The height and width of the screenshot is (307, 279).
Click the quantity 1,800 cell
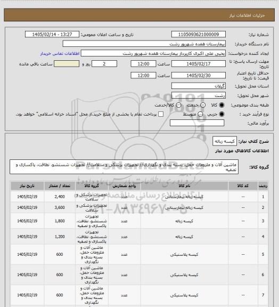(x=60, y=221)
